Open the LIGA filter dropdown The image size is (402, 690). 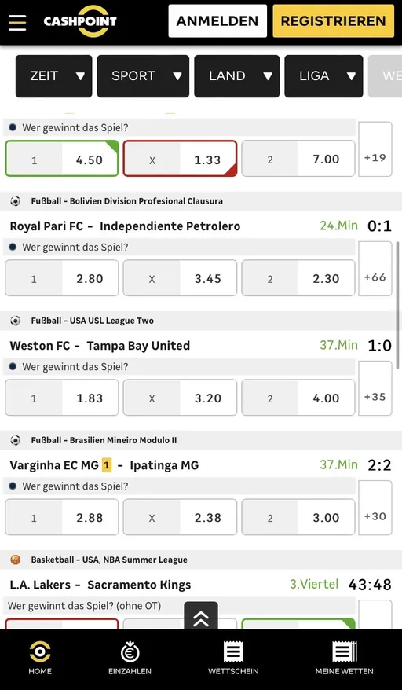click(x=323, y=76)
